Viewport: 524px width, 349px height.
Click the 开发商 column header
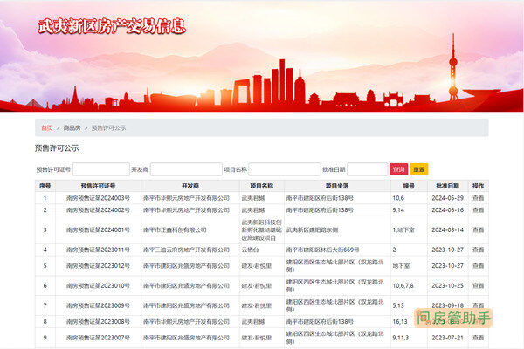[190, 186]
